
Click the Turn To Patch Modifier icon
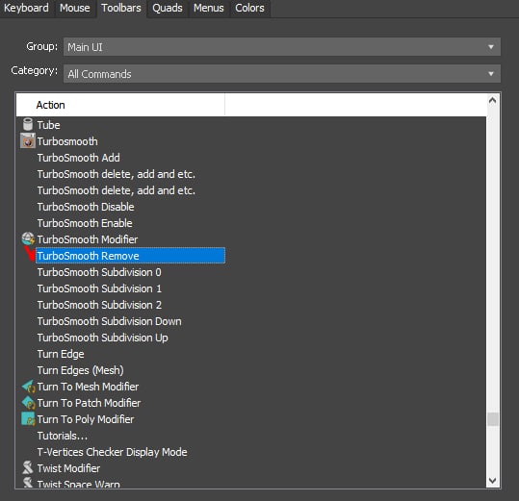tap(28, 403)
